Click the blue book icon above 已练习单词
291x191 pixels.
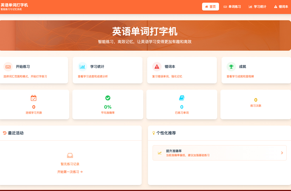click(x=182, y=98)
